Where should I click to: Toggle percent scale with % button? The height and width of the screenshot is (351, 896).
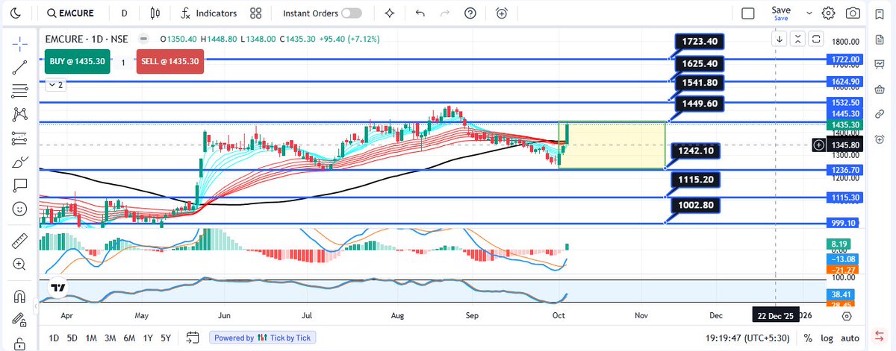(808, 338)
